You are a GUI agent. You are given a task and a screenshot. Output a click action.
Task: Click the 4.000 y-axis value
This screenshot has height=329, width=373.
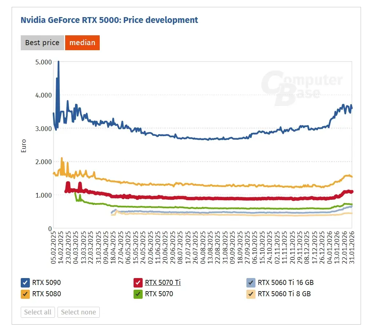44,95
